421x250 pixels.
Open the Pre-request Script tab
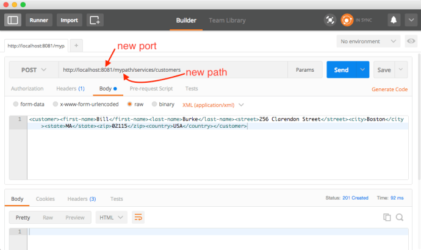pos(151,89)
